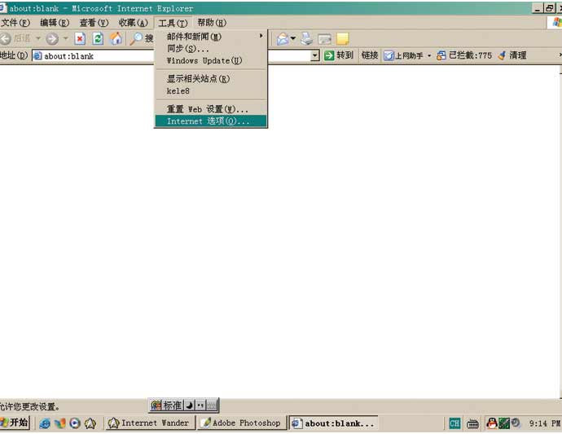Open the 收藏(A) menu
The height and width of the screenshot is (434, 562).
pyautogui.click(x=134, y=23)
